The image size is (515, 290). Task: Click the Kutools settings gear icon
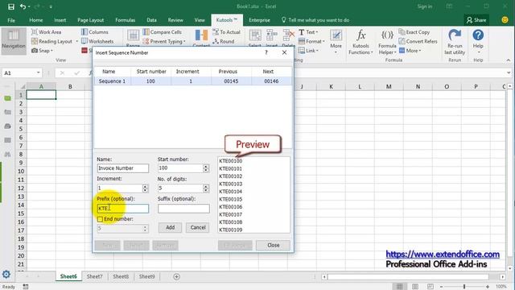[x=6, y=274]
